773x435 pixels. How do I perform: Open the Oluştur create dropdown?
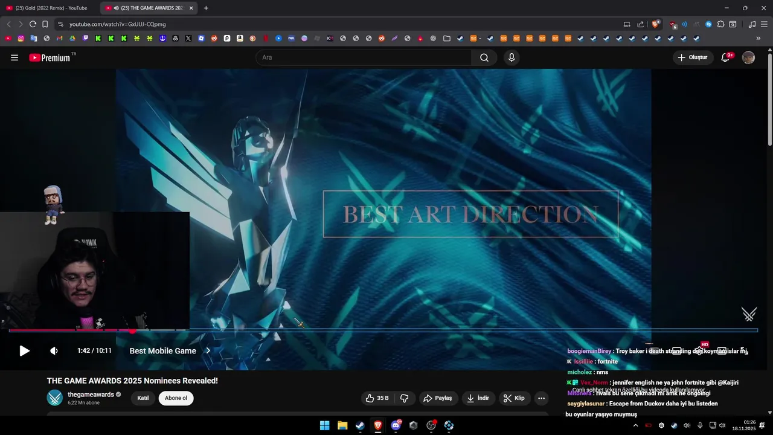tap(693, 57)
